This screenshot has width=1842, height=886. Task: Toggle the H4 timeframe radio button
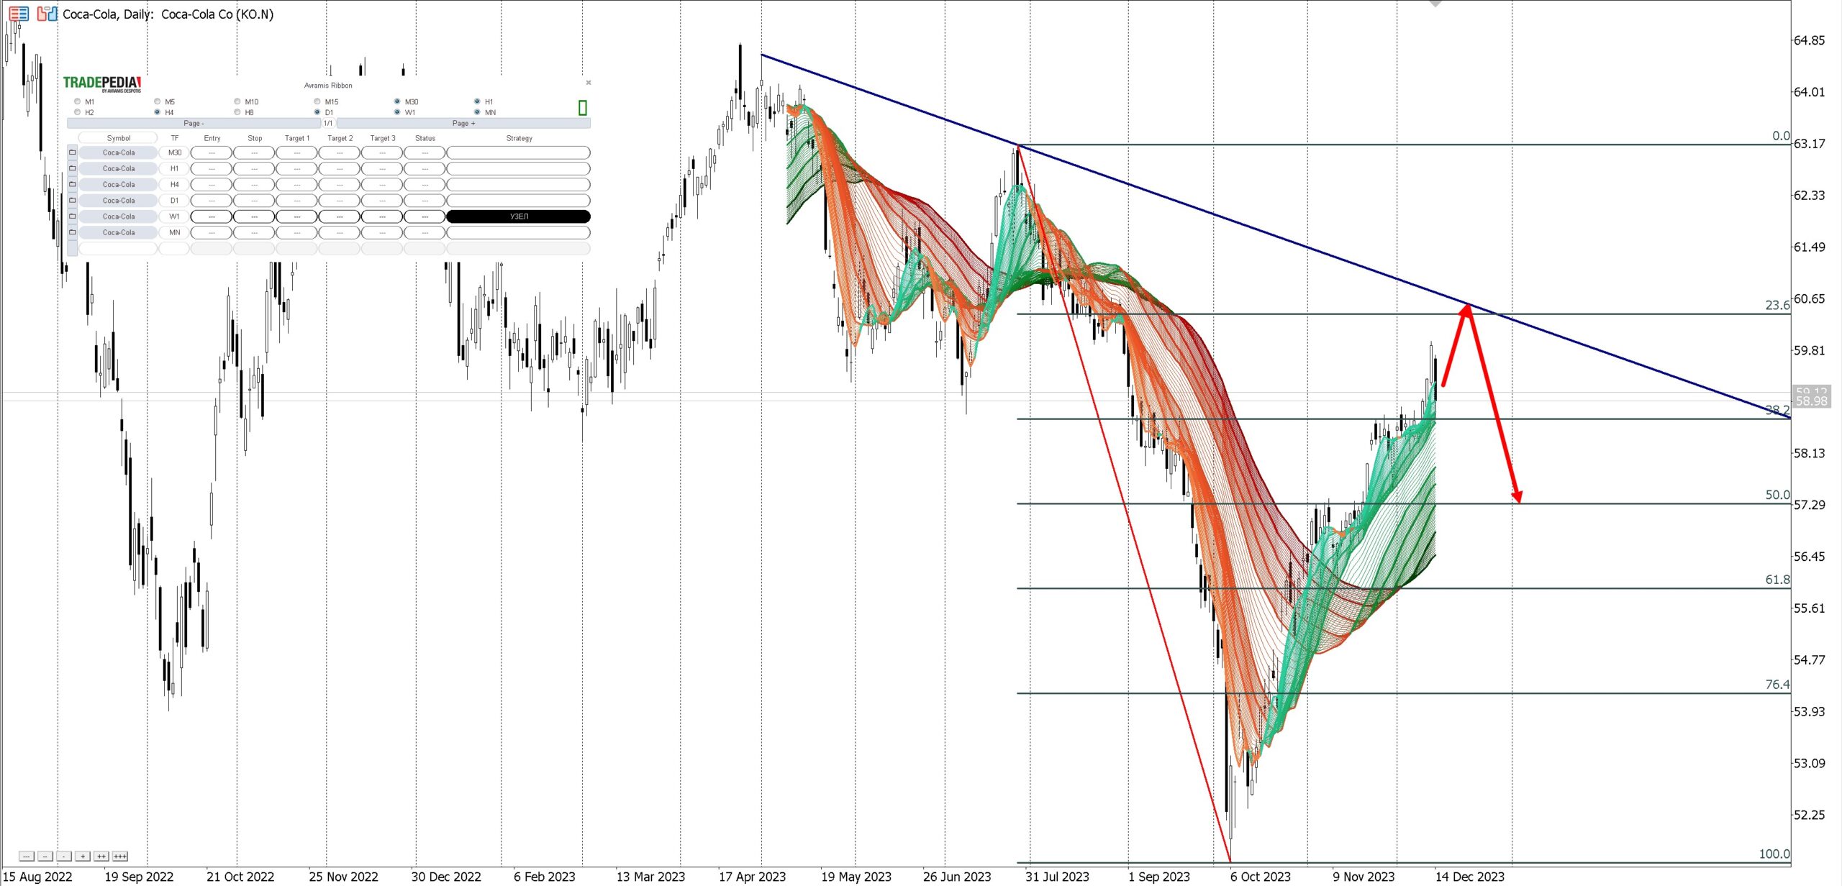point(158,112)
